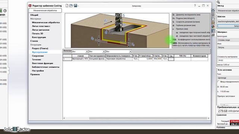
Task: Click the Costing editor cube icon in title bar
Action: tap(30, 6)
